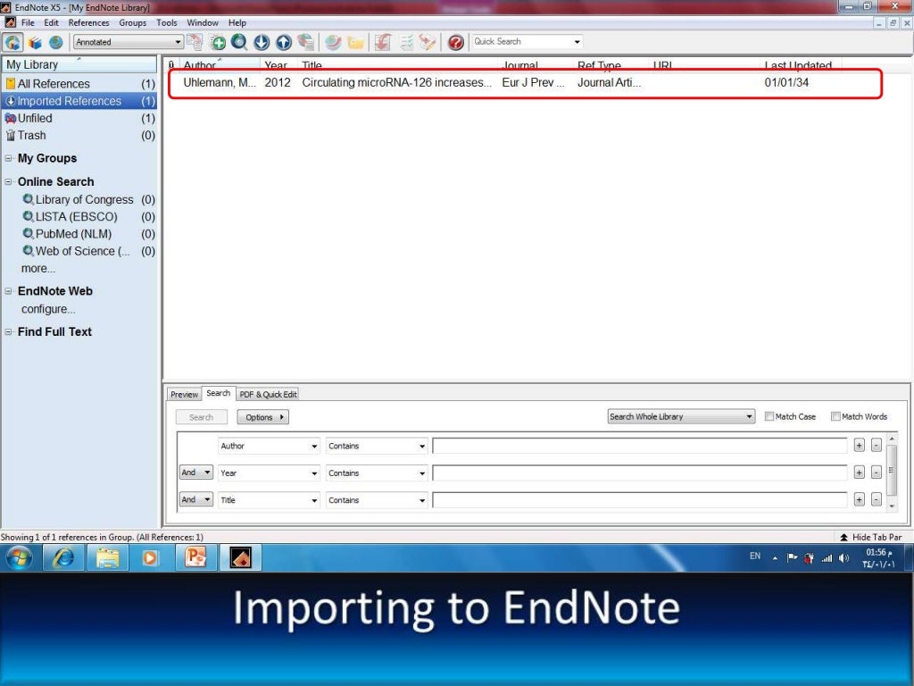Switch to Online Search mode globe icon
Image resolution: width=914 pixels, height=686 pixels.
click(56, 42)
